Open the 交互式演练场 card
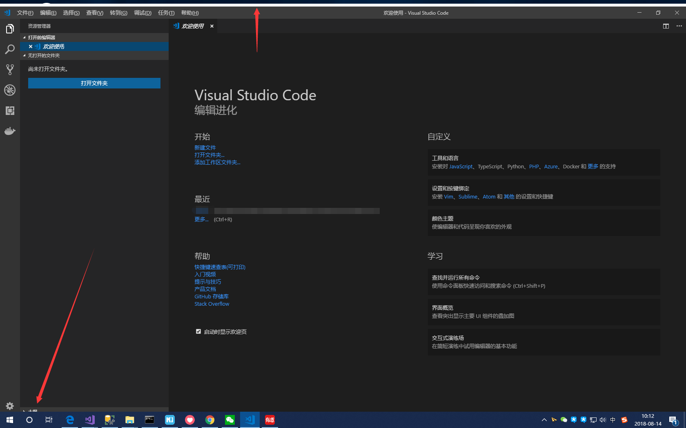686x428 pixels. (x=544, y=342)
